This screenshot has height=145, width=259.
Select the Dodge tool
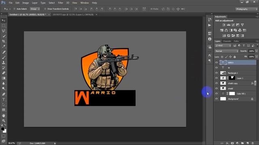[x=4, y=89]
